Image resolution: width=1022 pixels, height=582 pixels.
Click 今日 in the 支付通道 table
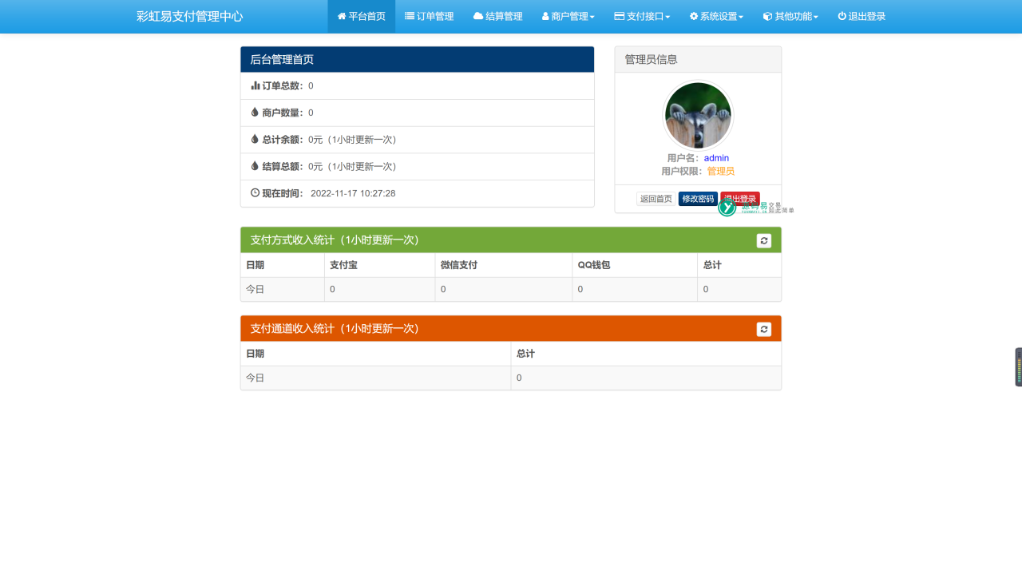point(255,378)
